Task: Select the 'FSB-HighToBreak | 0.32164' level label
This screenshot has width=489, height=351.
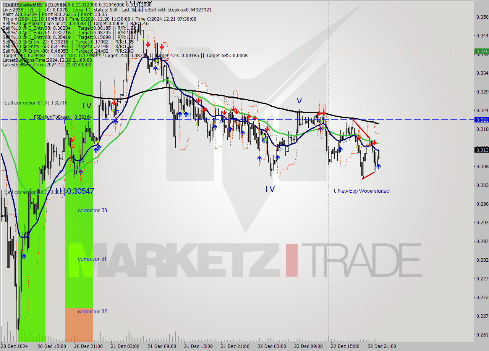Action: point(63,117)
